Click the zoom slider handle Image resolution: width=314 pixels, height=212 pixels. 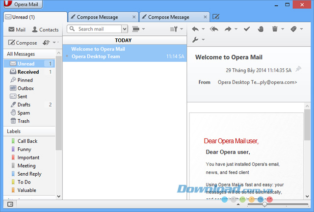(x=264, y=204)
